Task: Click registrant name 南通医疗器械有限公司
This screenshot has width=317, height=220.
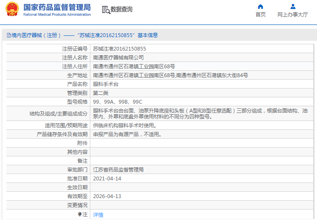Action: coord(118,57)
